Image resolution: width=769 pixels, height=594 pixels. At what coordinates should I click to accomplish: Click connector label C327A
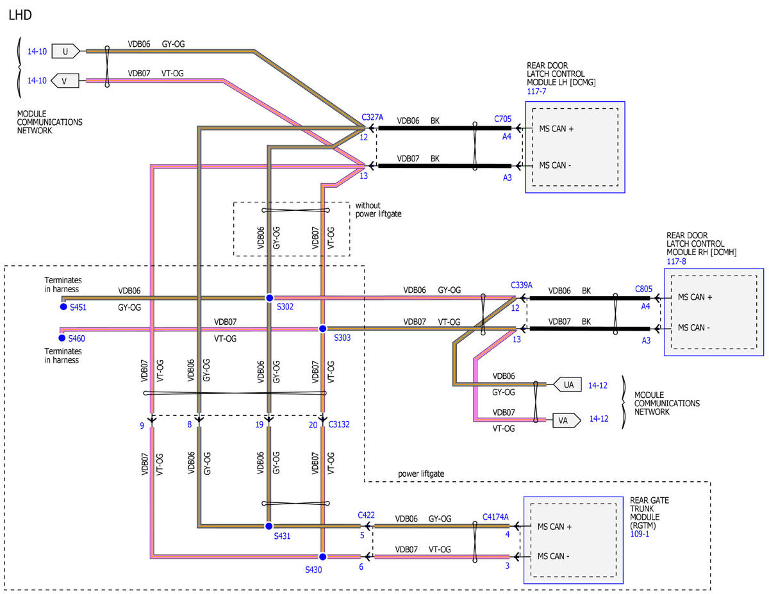tap(372, 117)
